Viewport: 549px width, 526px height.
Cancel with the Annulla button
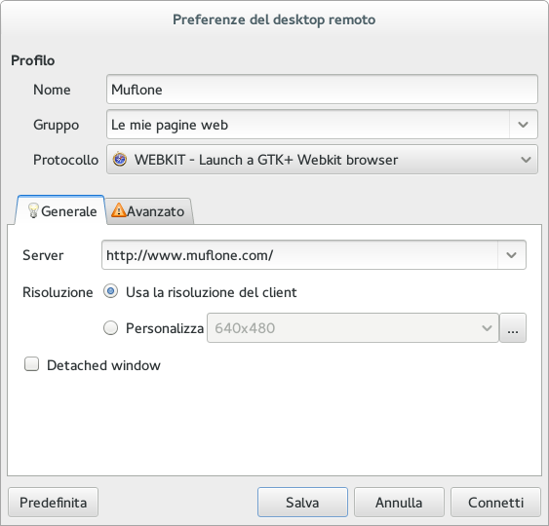(x=399, y=503)
